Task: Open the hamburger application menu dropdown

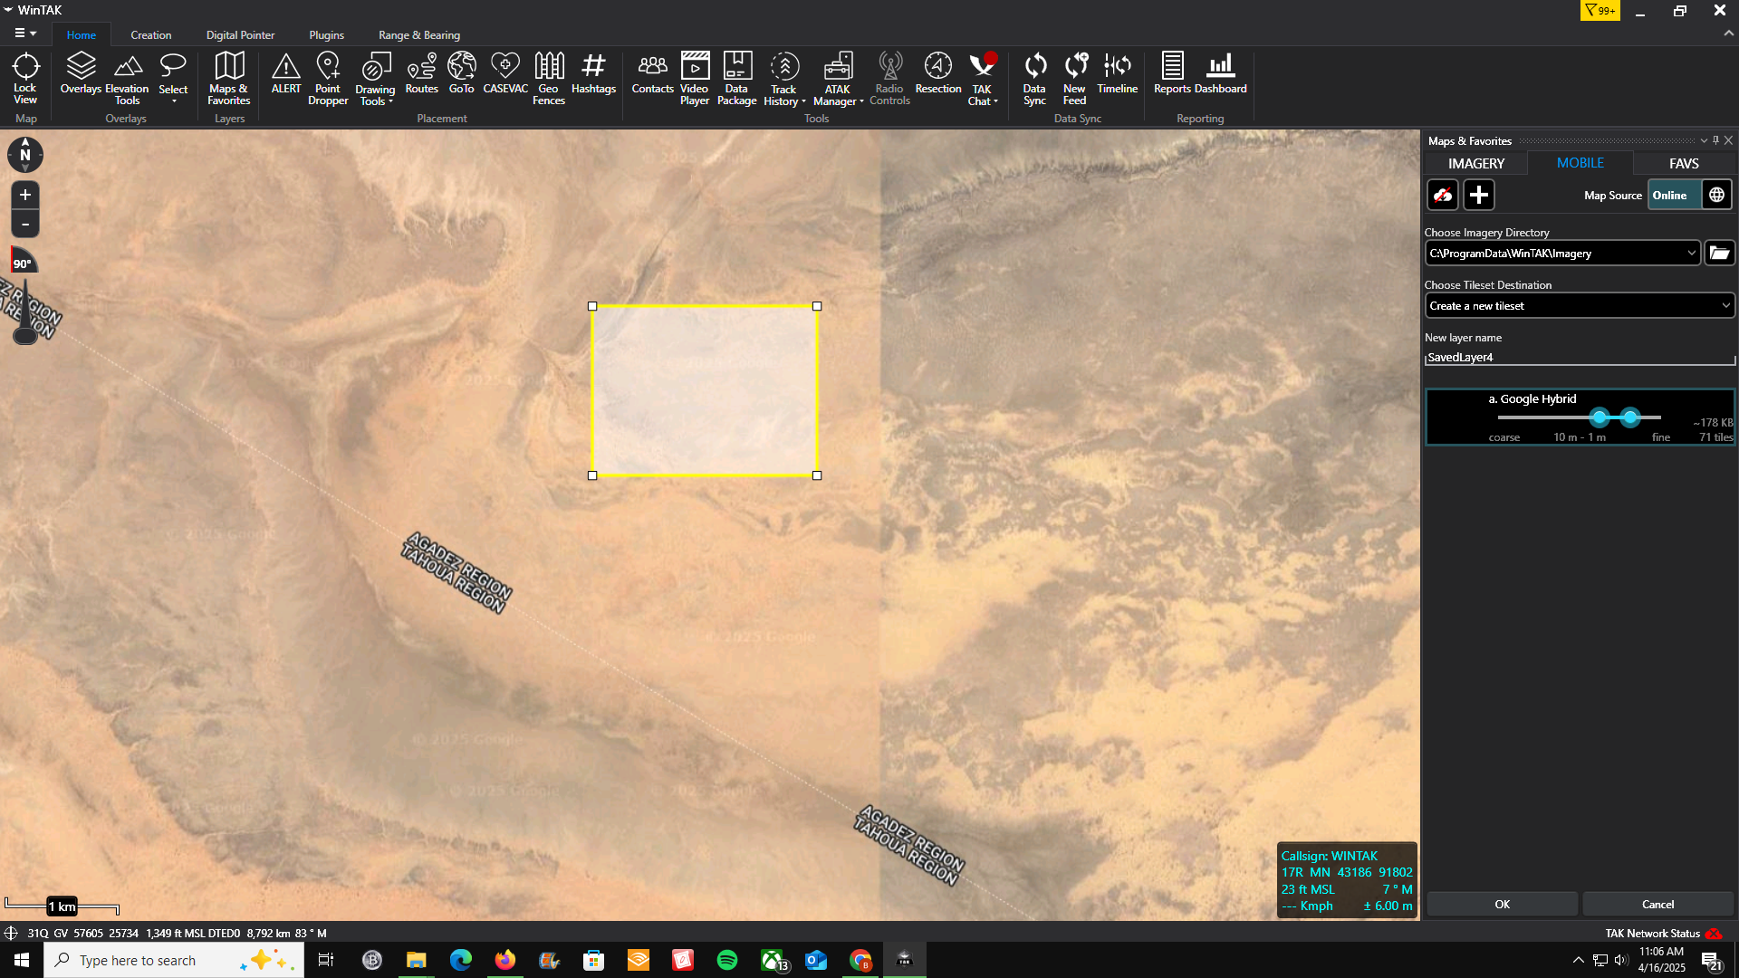Action: point(25,34)
